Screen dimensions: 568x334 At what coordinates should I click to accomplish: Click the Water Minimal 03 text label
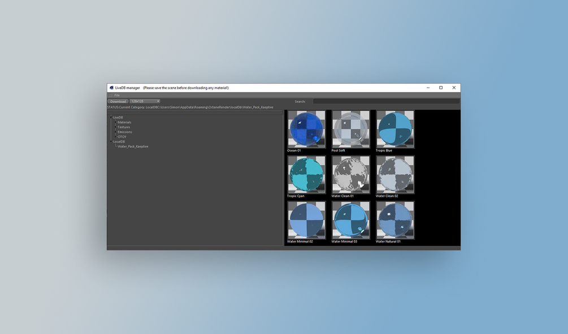pyautogui.click(x=344, y=241)
